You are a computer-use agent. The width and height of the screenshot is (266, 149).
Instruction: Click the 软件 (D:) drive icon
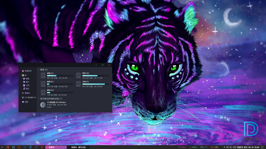(78, 75)
